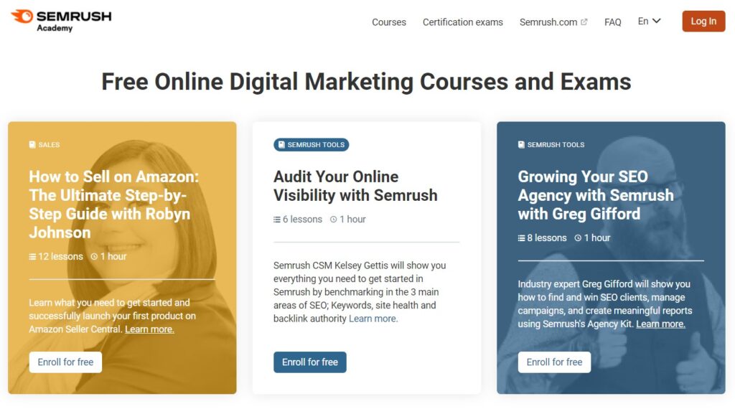This screenshot has height=409, width=735.
Task: Click the SEMRUSH TOOLS badge on the Audit card
Action: click(x=312, y=145)
